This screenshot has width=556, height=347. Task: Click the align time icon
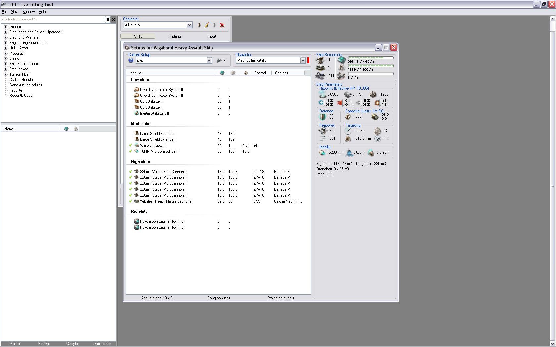[349, 153]
